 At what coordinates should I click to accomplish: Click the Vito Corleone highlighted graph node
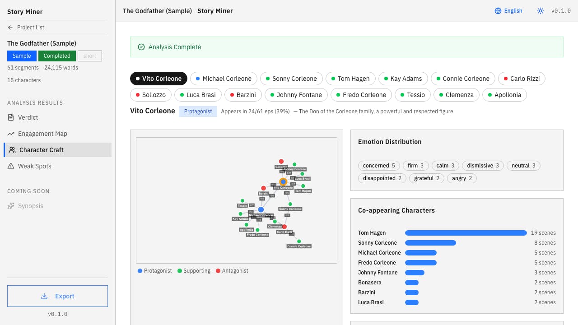(x=283, y=182)
